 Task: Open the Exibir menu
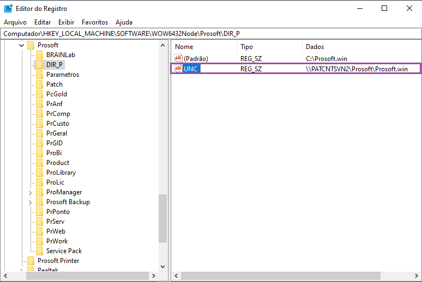click(x=66, y=22)
